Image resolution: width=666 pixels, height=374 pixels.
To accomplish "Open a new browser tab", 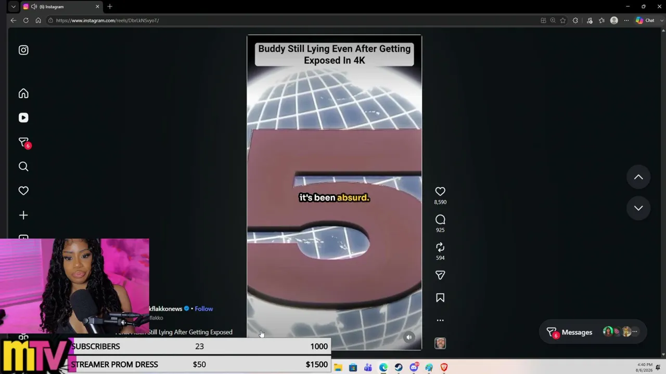I will tap(110, 7).
